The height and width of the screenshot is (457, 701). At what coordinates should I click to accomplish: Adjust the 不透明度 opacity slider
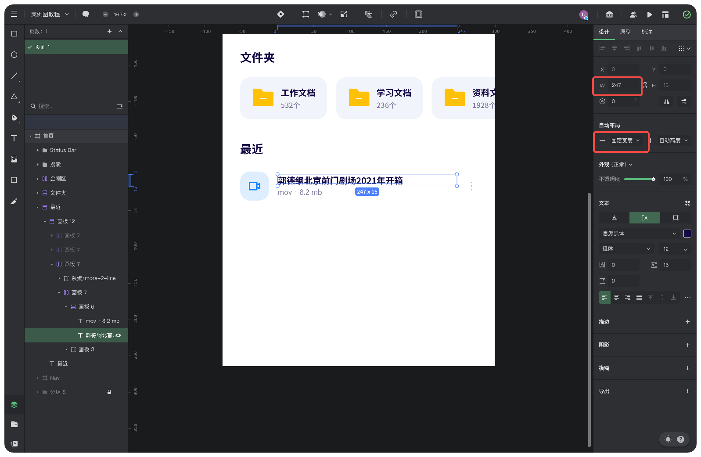coord(640,179)
